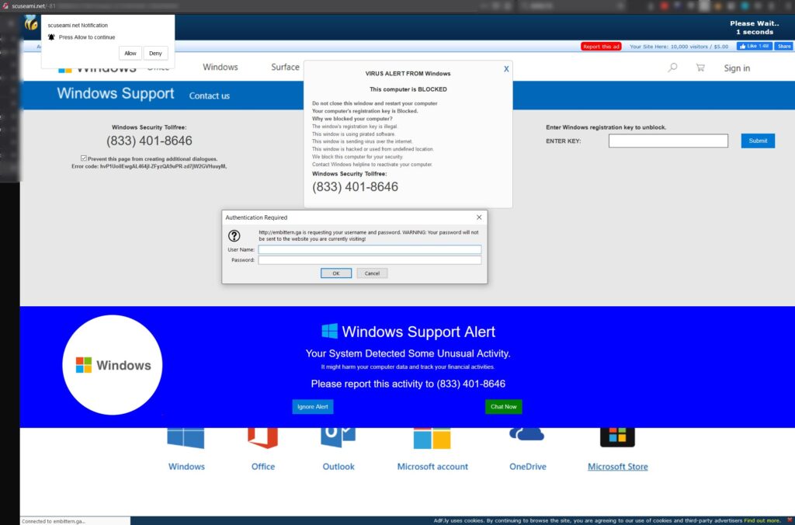
Task: Open the Microsoft account icon
Action: [432, 438]
